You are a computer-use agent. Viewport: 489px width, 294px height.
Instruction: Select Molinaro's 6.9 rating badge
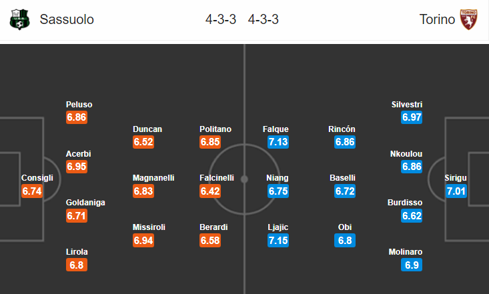pyautogui.click(x=412, y=265)
